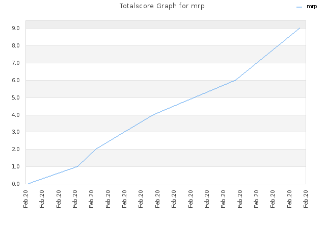
Task: Click the 3.0 y-axis label
Action: (x=16, y=132)
